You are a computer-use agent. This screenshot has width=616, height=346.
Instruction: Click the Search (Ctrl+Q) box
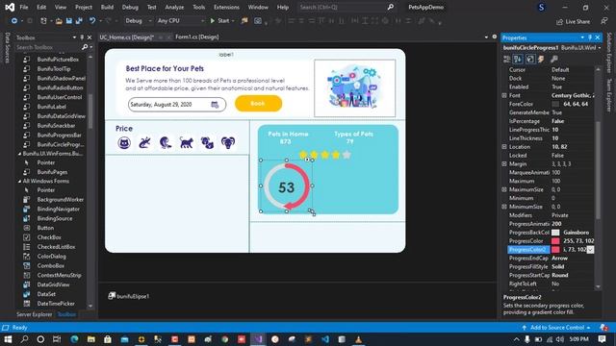346,7
